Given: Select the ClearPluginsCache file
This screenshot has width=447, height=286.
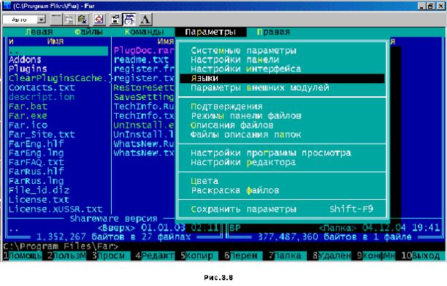Looking at the screenshot, I should pyautogui.click(x=58, y=78).
